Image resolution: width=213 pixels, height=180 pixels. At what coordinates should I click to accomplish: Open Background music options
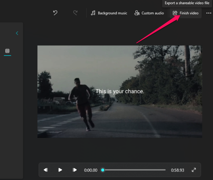pos(109,13)
